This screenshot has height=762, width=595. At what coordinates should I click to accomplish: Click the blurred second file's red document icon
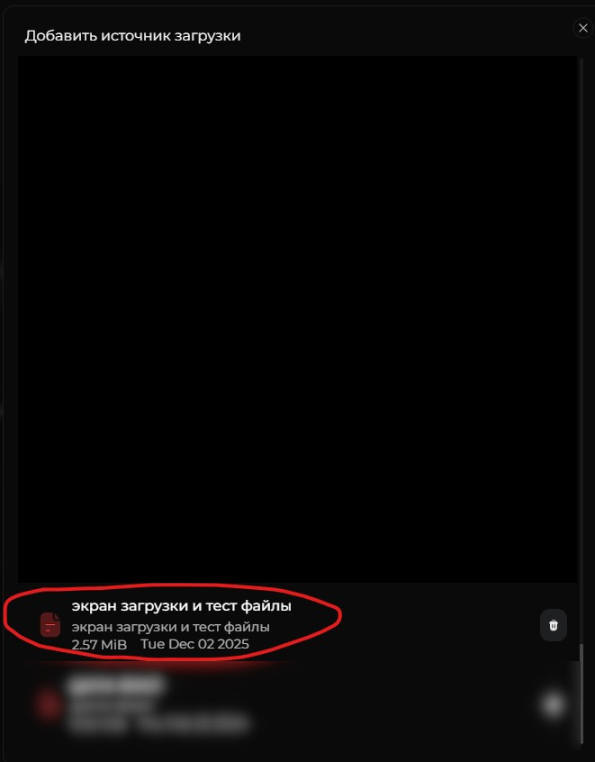pos(50,704)
